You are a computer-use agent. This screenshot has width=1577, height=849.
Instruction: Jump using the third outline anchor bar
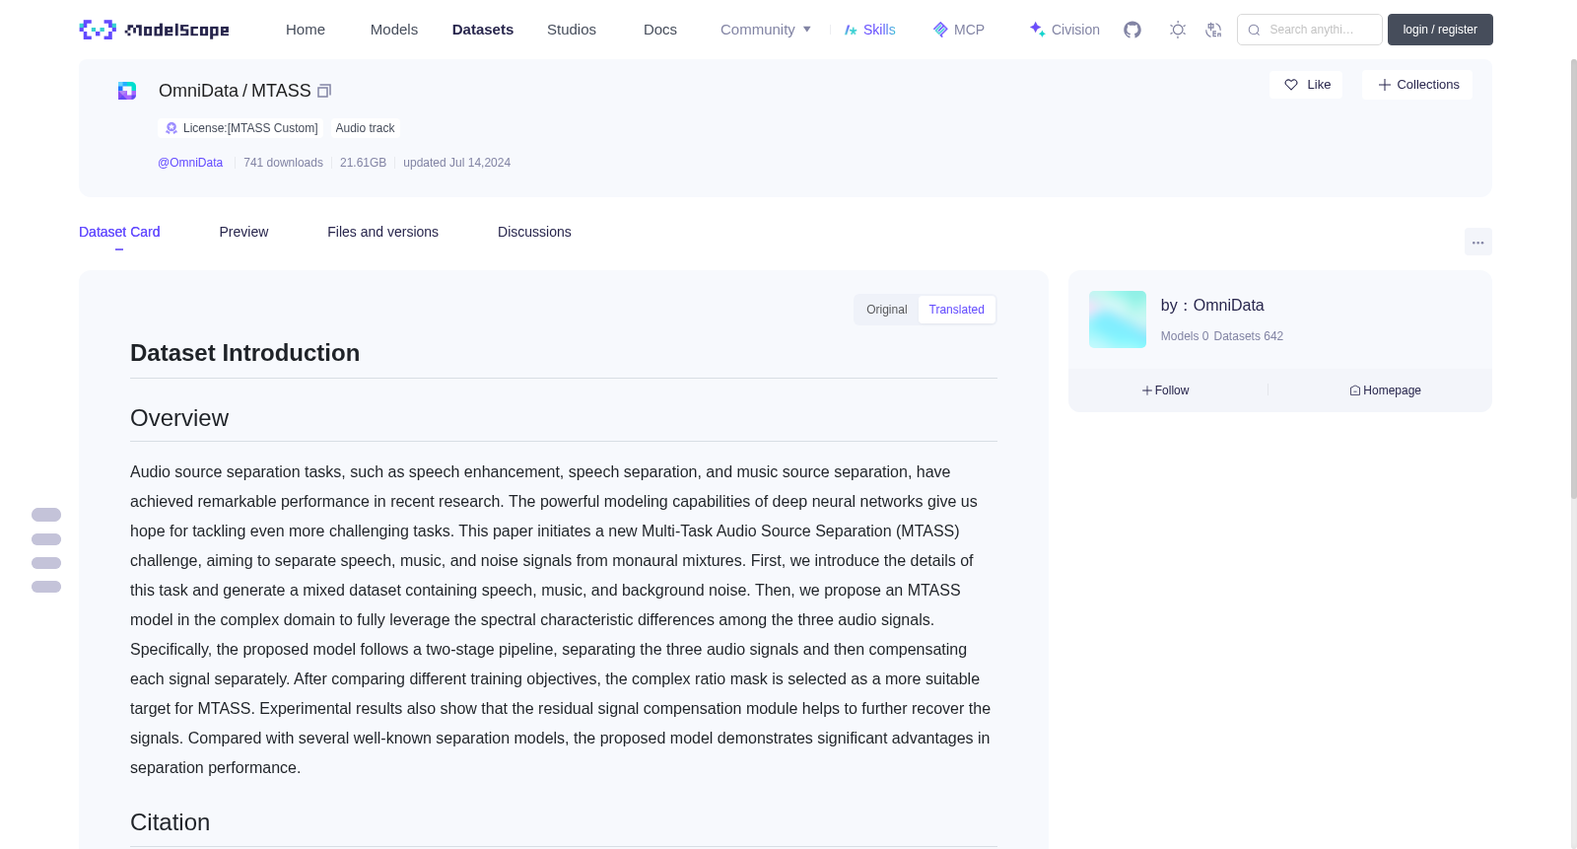46,563
